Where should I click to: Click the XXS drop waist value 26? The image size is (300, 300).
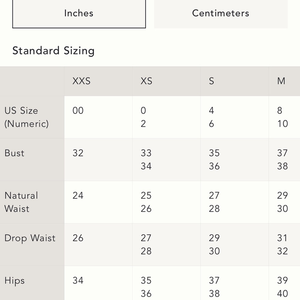(x=78, y=238)
